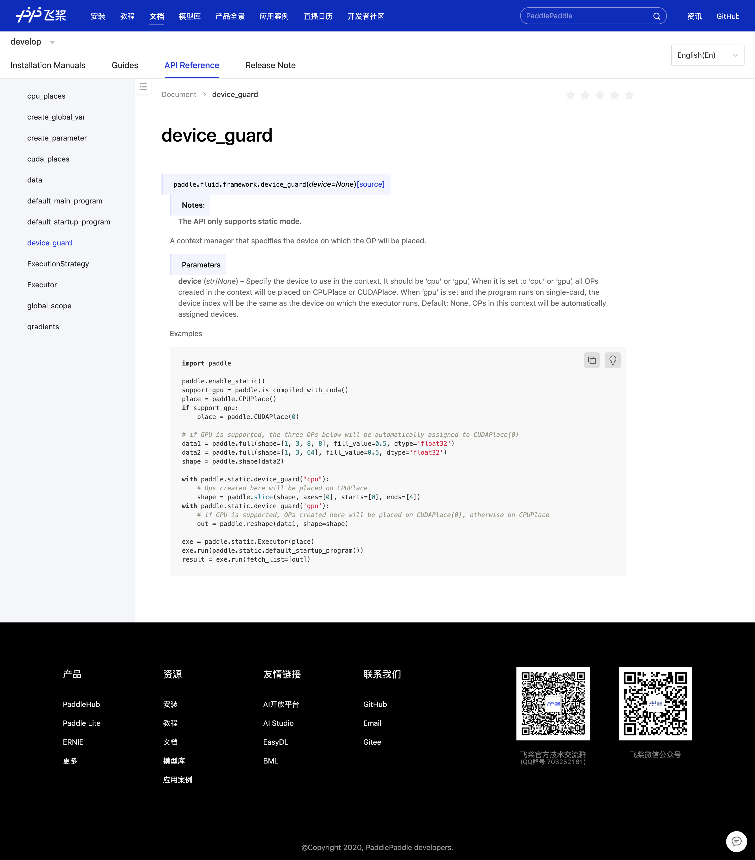The image size is (755, 860).
Task: Select ExecutionStrategy in the sidebar
Action: pyautogui.click(x=58, y=264)
